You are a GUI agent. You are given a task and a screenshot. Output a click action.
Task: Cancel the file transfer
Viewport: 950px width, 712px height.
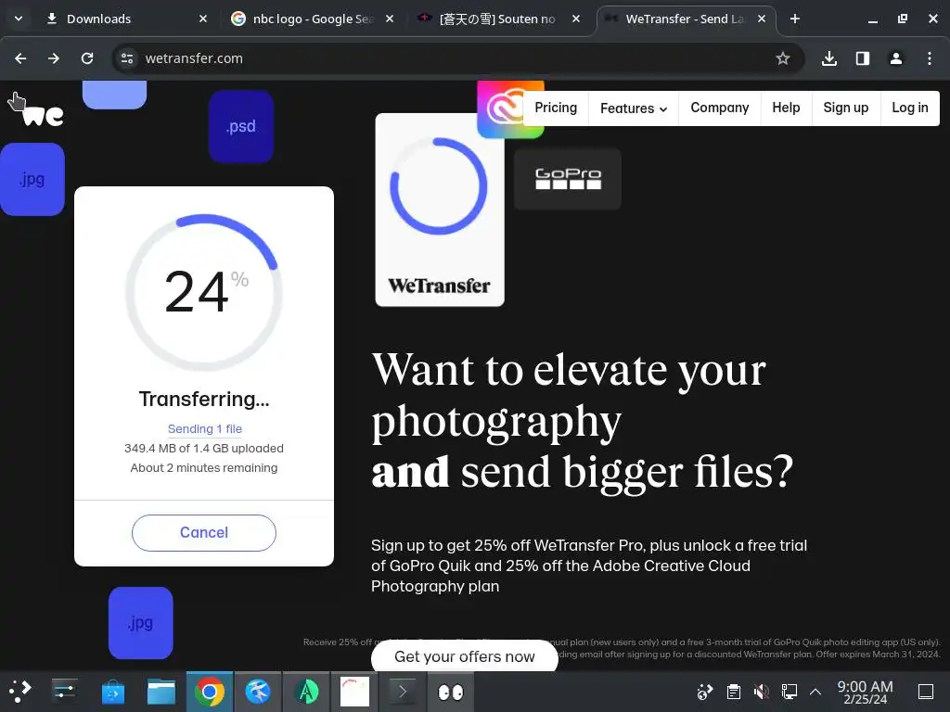(204, 533)
